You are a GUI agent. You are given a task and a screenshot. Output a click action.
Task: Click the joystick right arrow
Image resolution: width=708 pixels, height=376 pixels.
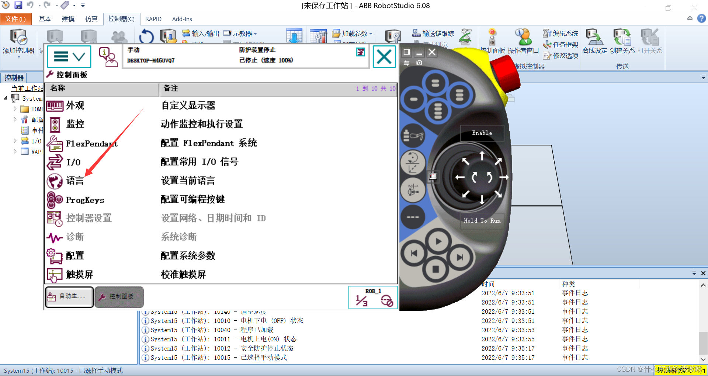tap(504, 177)
